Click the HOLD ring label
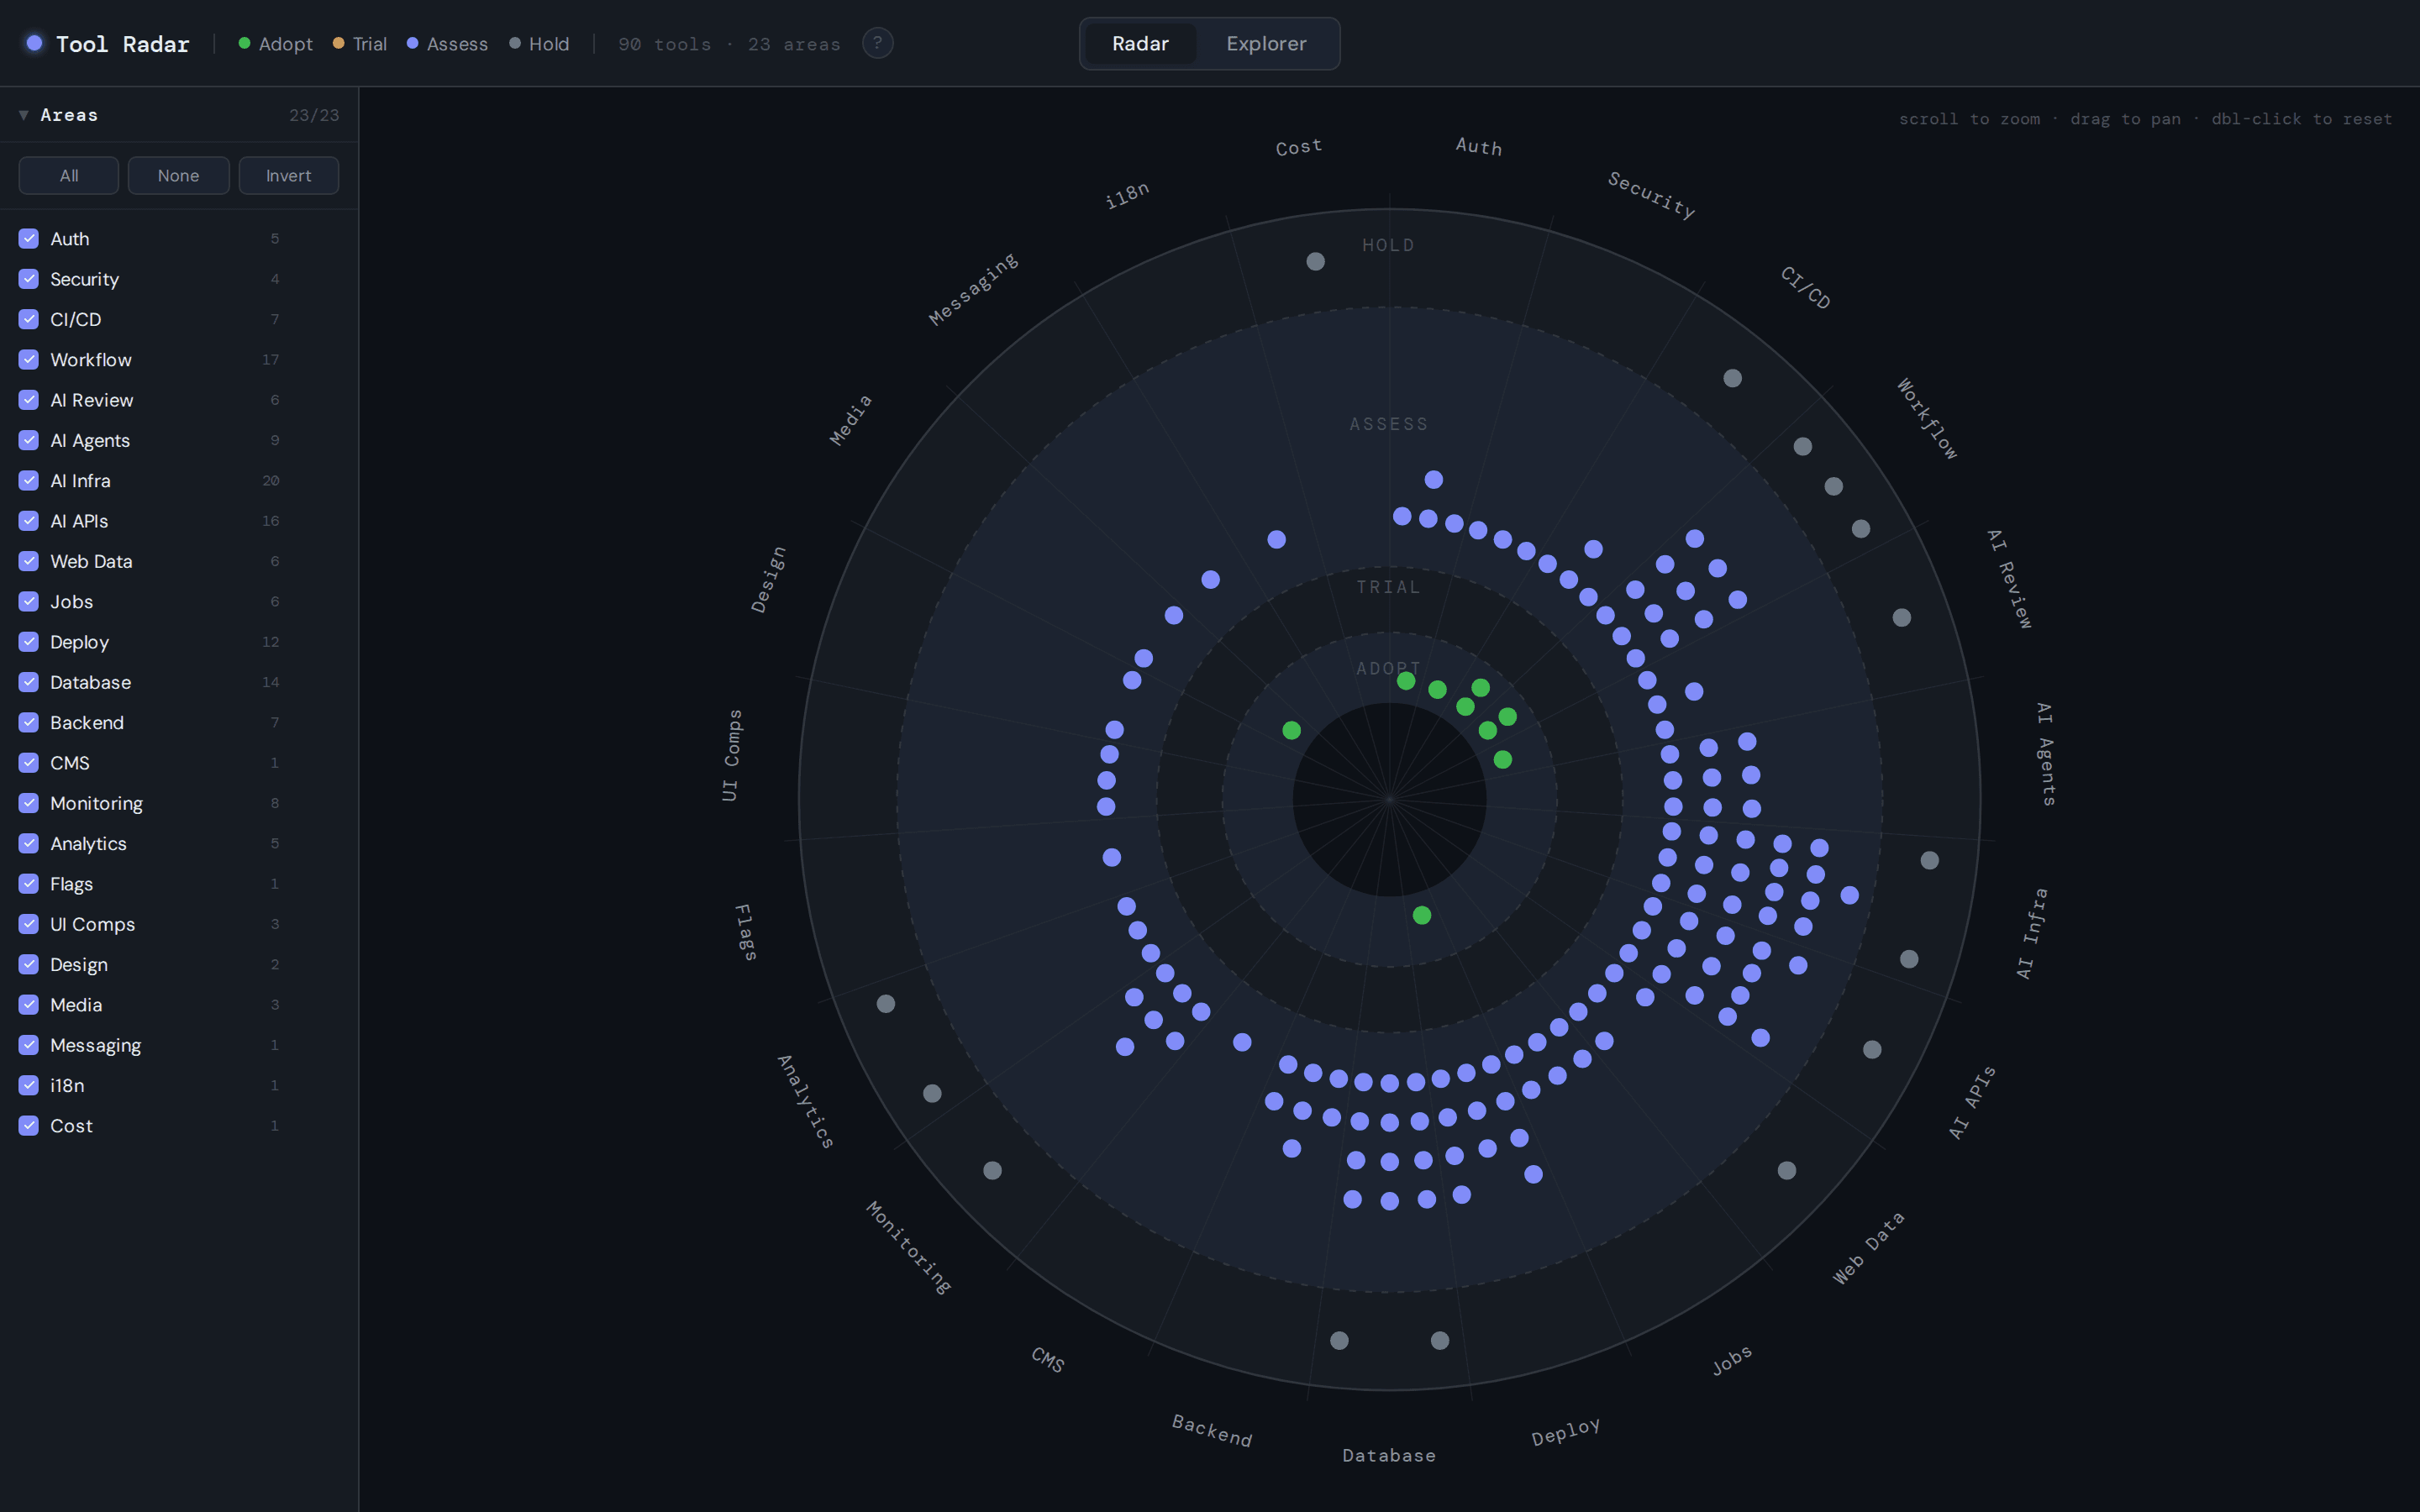 [x=1388, y=245]
